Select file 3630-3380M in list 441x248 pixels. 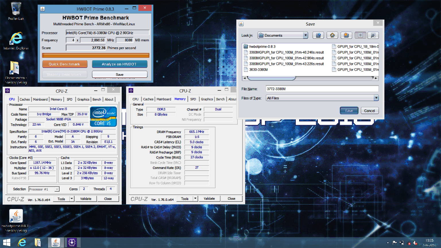coord(256,69)
